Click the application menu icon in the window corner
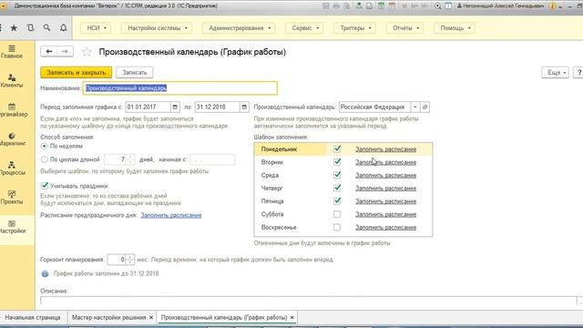583x328 pixels. point(4,6)
